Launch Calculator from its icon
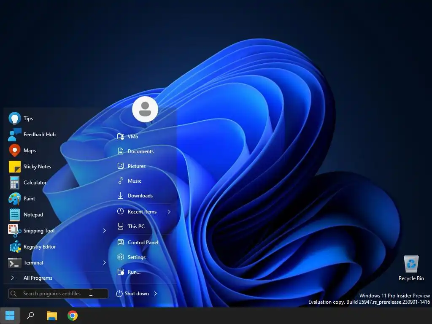This screenshot has height=324, width=432. click(15, 182)
